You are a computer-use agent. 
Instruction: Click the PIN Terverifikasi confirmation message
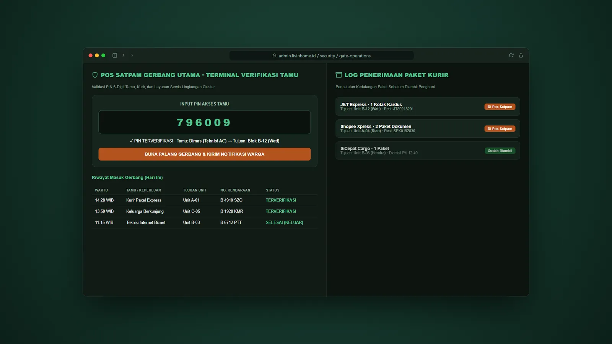coord(205,141)
